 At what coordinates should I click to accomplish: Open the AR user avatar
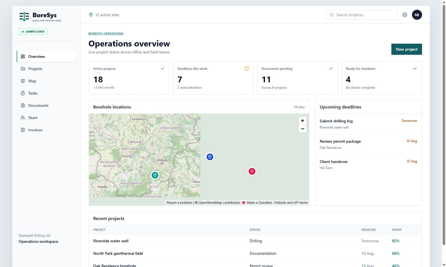point(417,15)
